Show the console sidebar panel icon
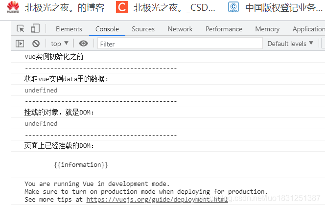This screenshot has width=325, height=207. (20, 44)
